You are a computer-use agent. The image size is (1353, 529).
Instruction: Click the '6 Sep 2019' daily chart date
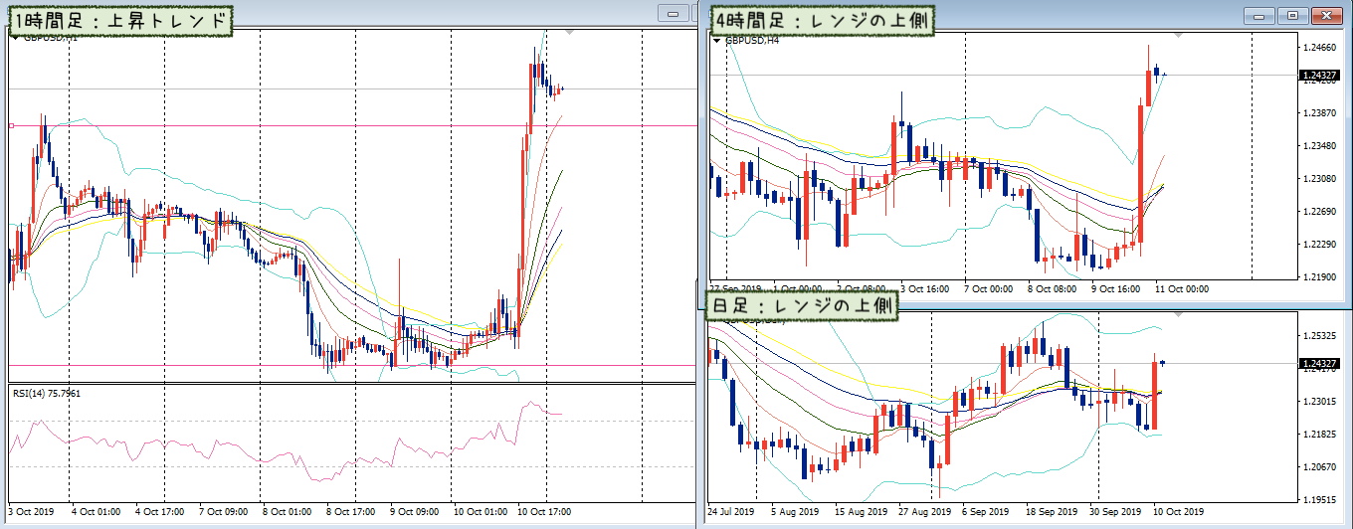[984, 512]
